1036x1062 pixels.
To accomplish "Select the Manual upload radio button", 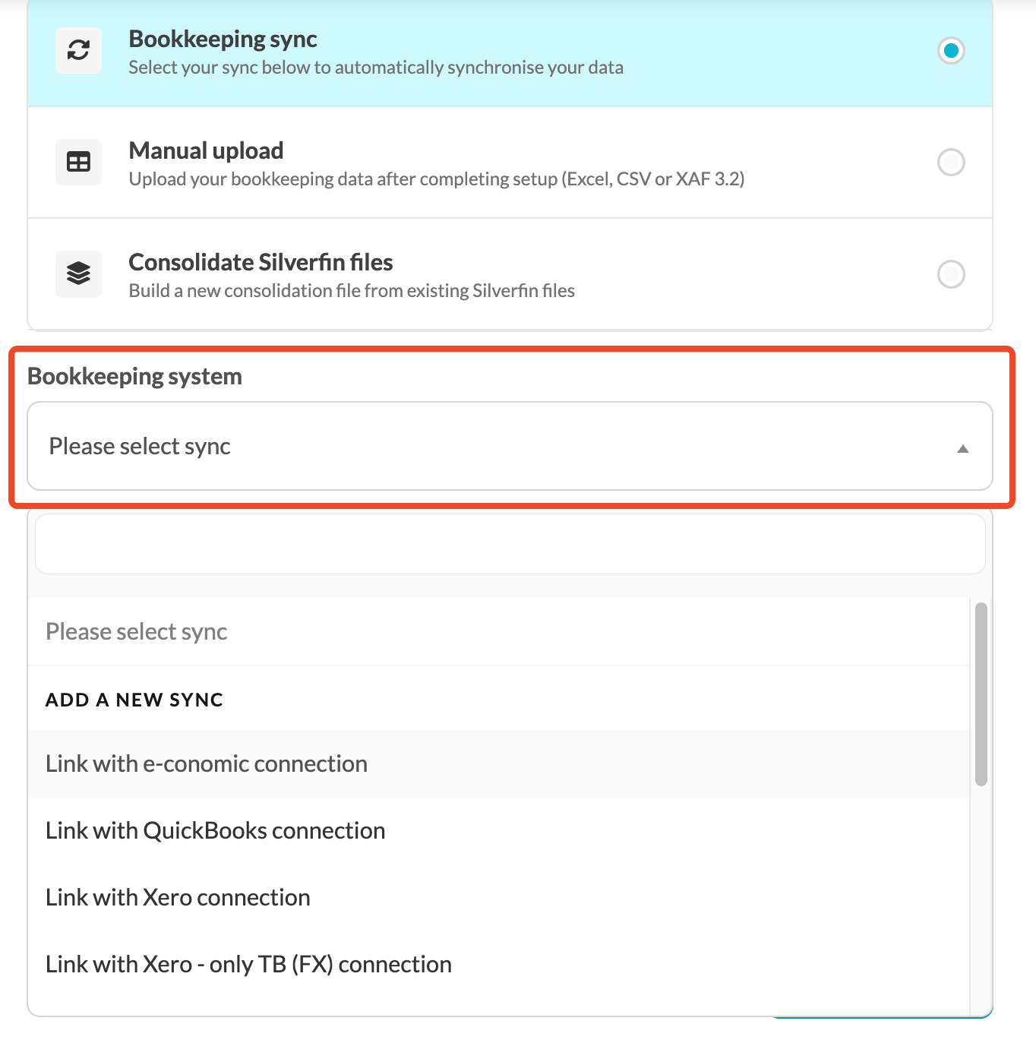I will click(951, 162).
